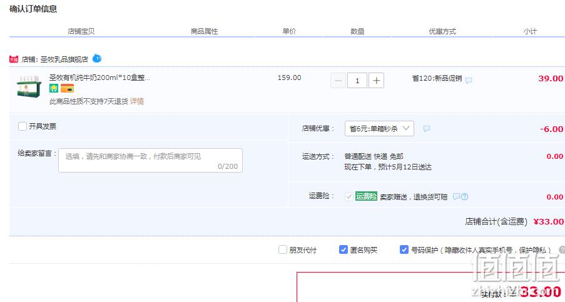Screen dimensions: 565x302
Task: Click the discount amount -6.00
Action: click(x=551, y=129)
